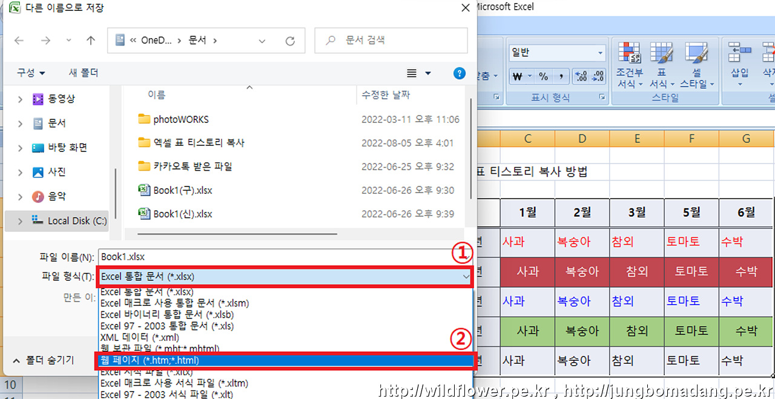Viewport: 775px width, 399px height.
Task: Select 토마토 cell in the green-filled row
Action: pos(691,331)
